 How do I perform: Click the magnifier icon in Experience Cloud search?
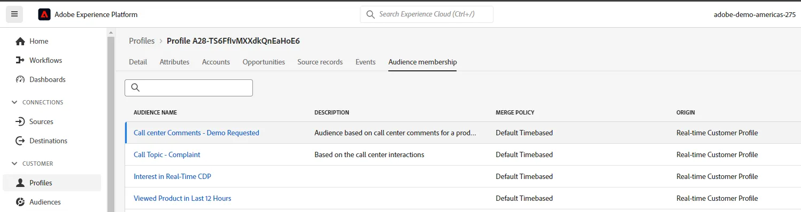point(370,14)
